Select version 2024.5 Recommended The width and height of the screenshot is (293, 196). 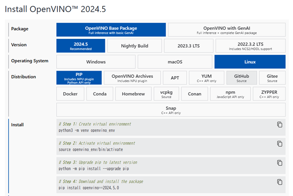[81, 46]
